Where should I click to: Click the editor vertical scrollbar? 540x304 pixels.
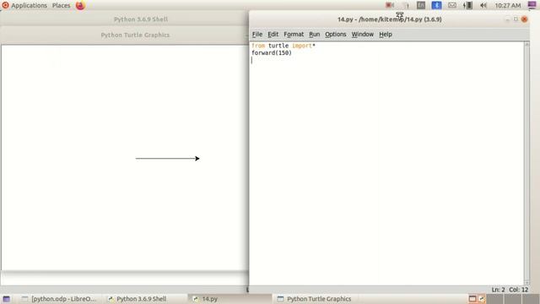click(x=526, y=163)
